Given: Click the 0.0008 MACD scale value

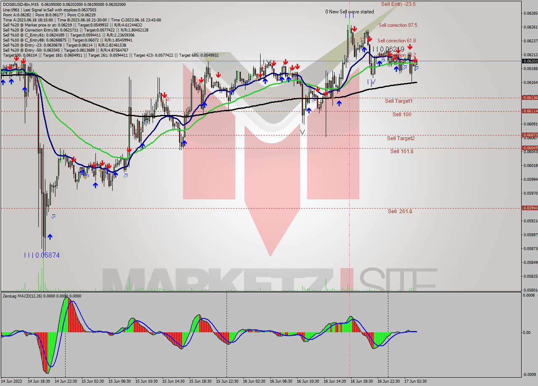Looking at the screenshot, I should (528, 295).
